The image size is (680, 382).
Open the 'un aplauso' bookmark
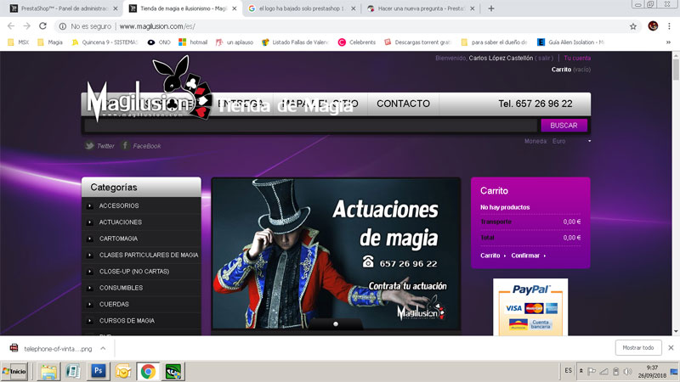[x=235, y=42]
